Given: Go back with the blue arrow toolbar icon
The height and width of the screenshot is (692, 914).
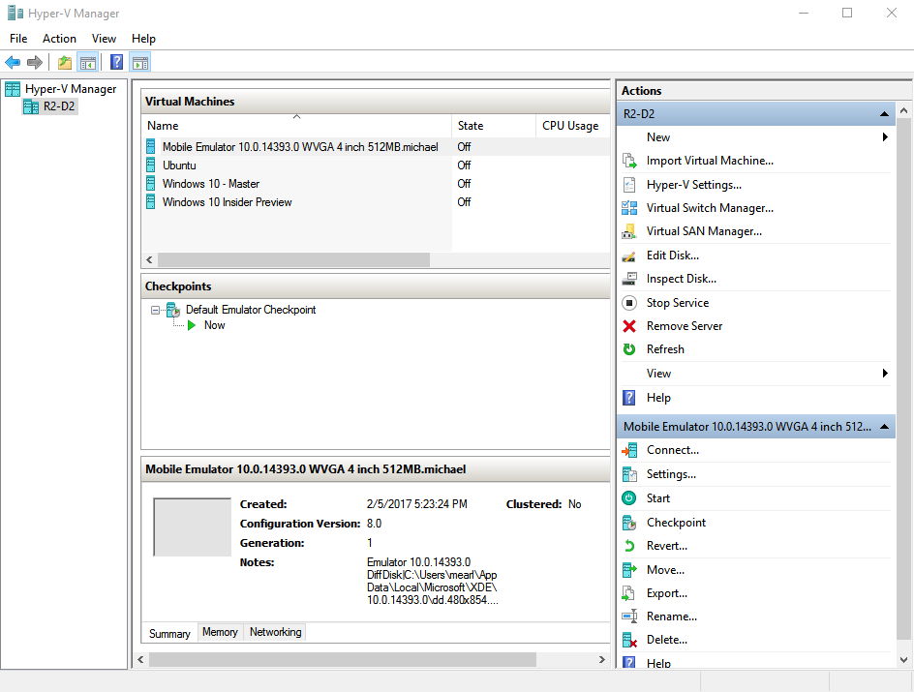Looking at the screenshot, I should [x=13, y=62].
